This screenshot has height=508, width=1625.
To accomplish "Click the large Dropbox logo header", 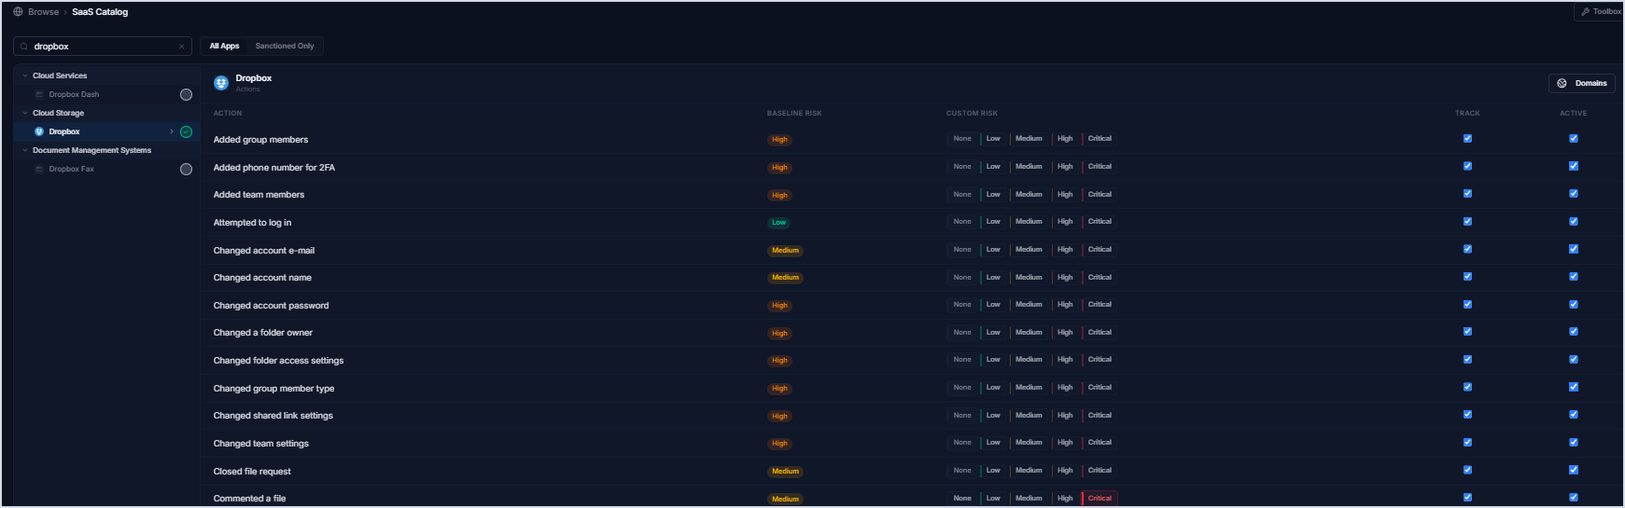I will pos(221,83).
